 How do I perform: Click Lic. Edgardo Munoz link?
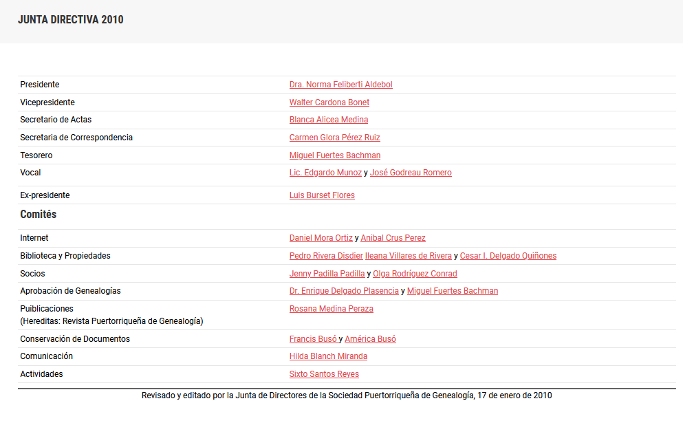coord(325,173)
